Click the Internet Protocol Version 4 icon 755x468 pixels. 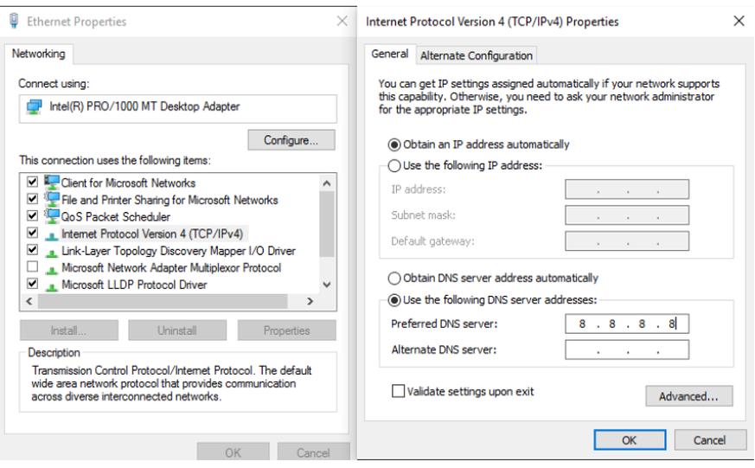[52, 236]
